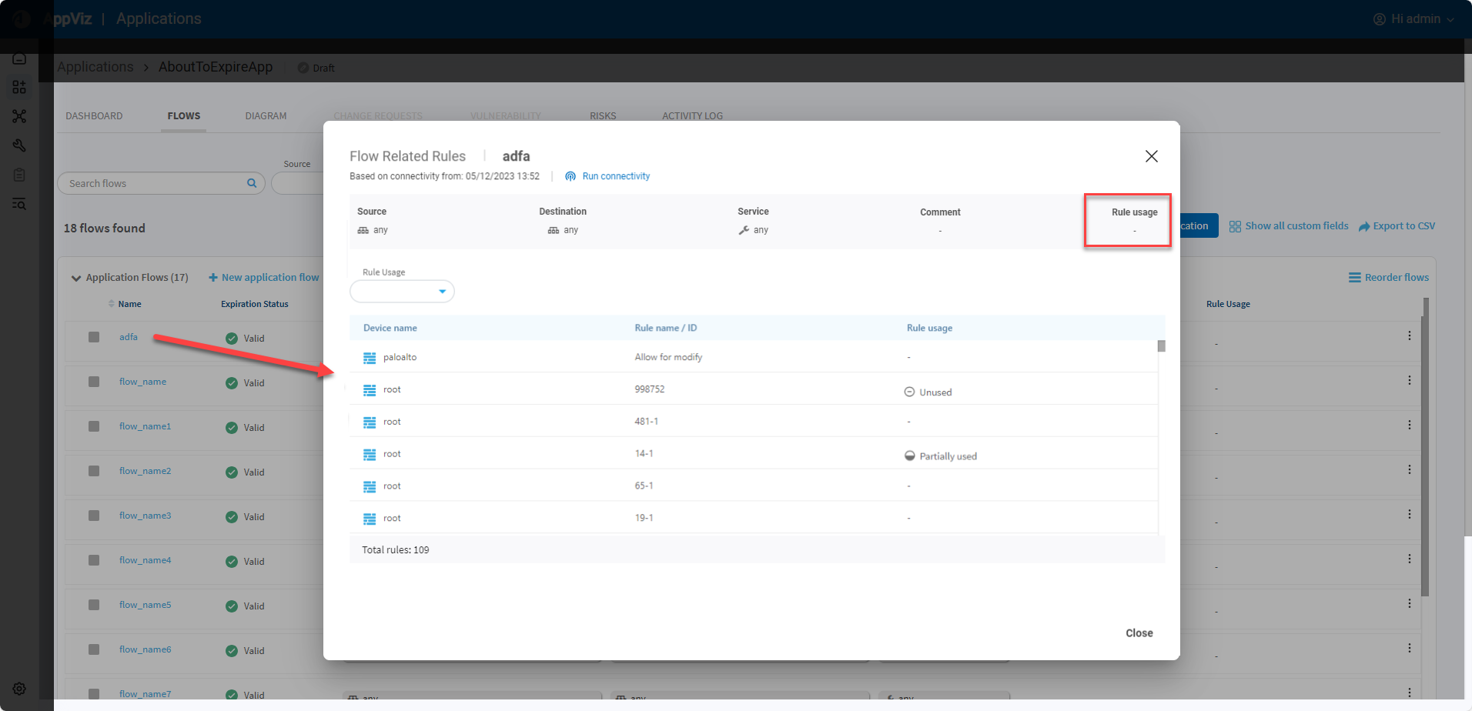Click the Run connectivity icon
The image size is (1472, 711).
[x=570, y=176]
